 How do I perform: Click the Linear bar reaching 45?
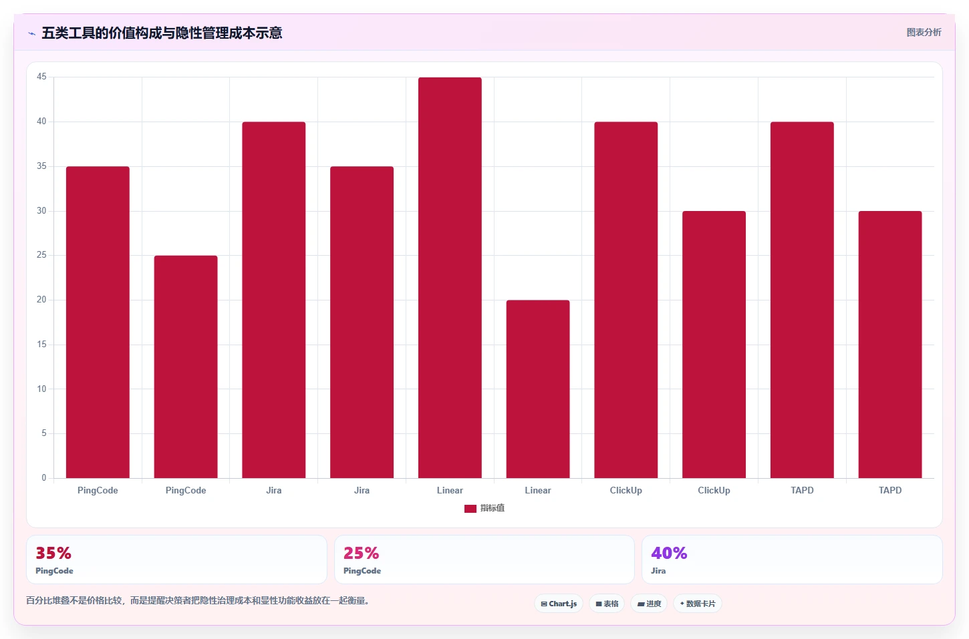click(450, 278)
